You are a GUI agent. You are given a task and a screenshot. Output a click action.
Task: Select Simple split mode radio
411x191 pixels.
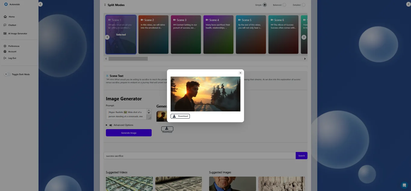(x=265, y=5)
